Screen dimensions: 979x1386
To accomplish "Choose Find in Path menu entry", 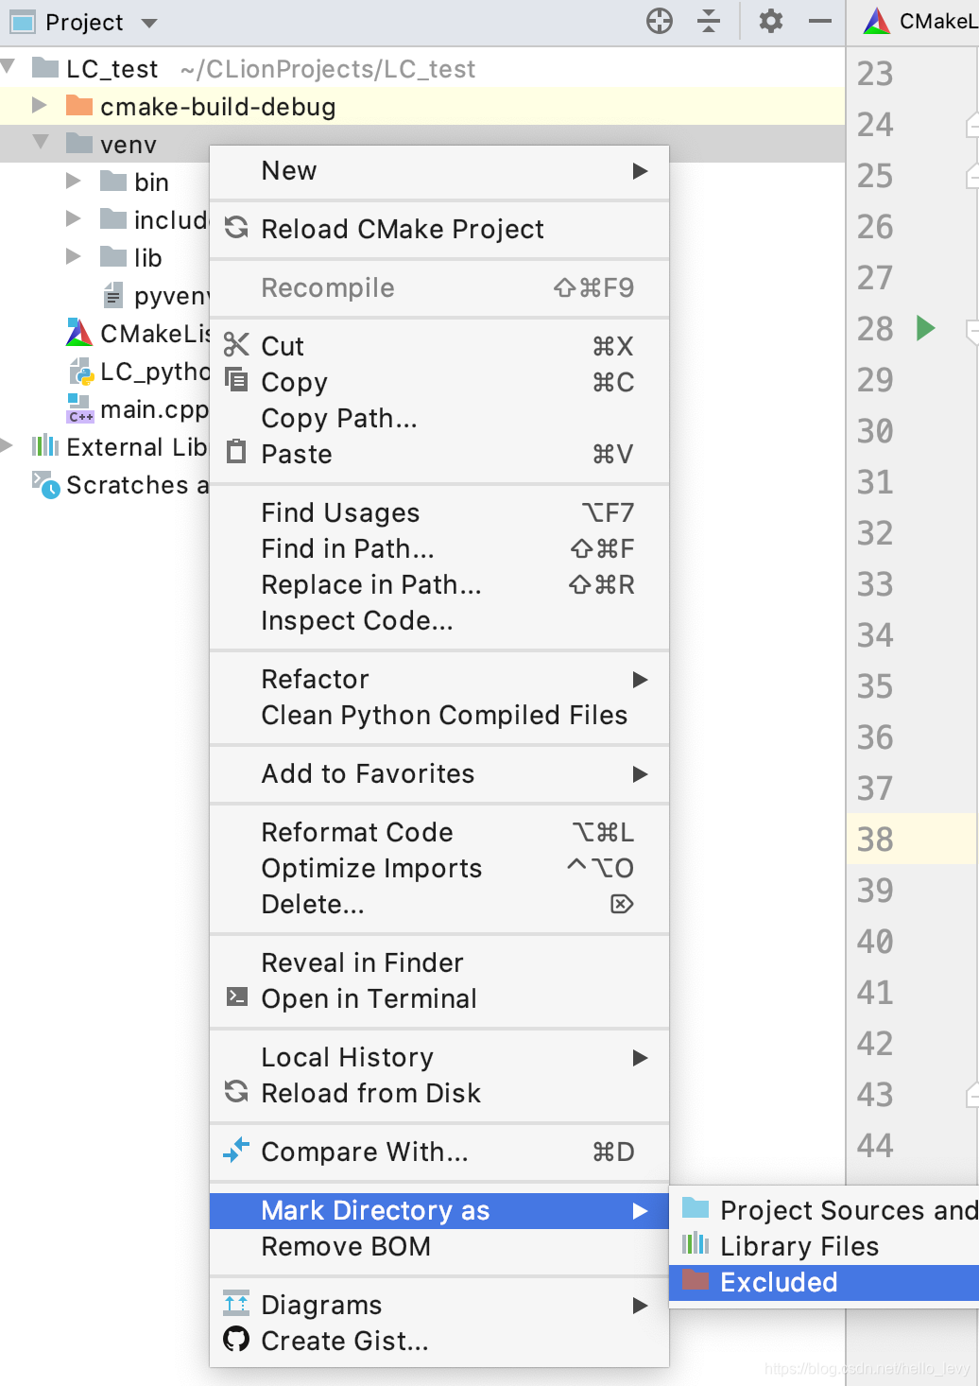I will (x=348, y=548).
